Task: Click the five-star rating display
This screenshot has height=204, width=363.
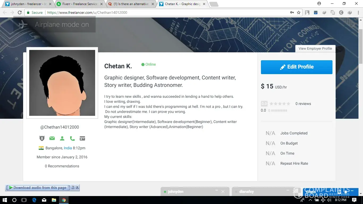Action: click(280, 104)
